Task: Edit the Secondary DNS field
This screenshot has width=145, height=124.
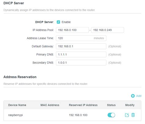Action: point(81,63)
